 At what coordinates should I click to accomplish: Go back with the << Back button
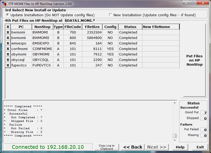tap(133, 147)
